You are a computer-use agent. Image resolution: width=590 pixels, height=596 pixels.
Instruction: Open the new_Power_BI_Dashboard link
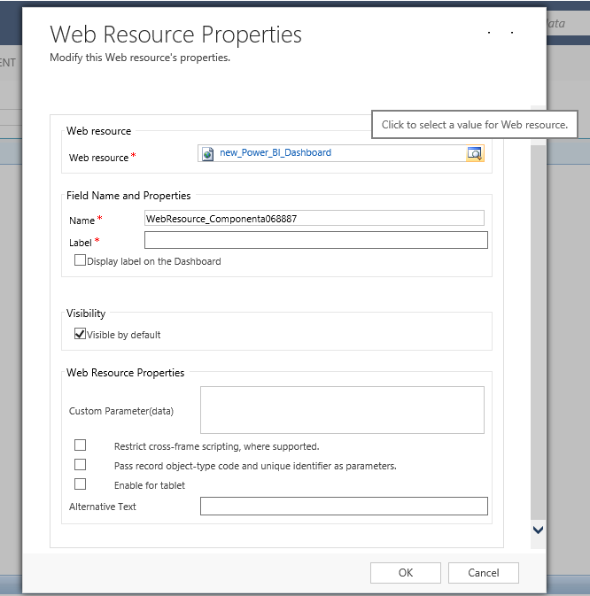pos(276,152)
